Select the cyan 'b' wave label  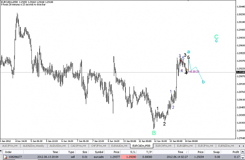pos(203,82)
